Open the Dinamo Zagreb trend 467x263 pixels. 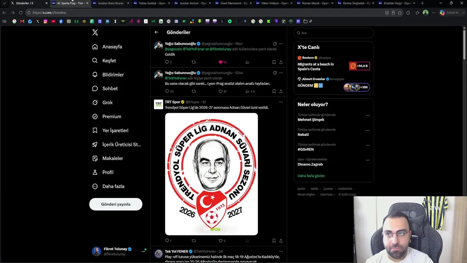click(310, 164)
